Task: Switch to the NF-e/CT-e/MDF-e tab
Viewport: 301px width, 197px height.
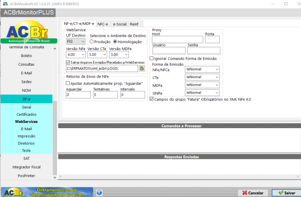Action: pos(79,24)
